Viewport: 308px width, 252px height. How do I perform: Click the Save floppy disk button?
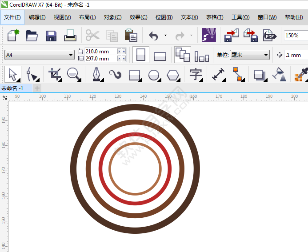pyautogui.click(x=51, y=35)
